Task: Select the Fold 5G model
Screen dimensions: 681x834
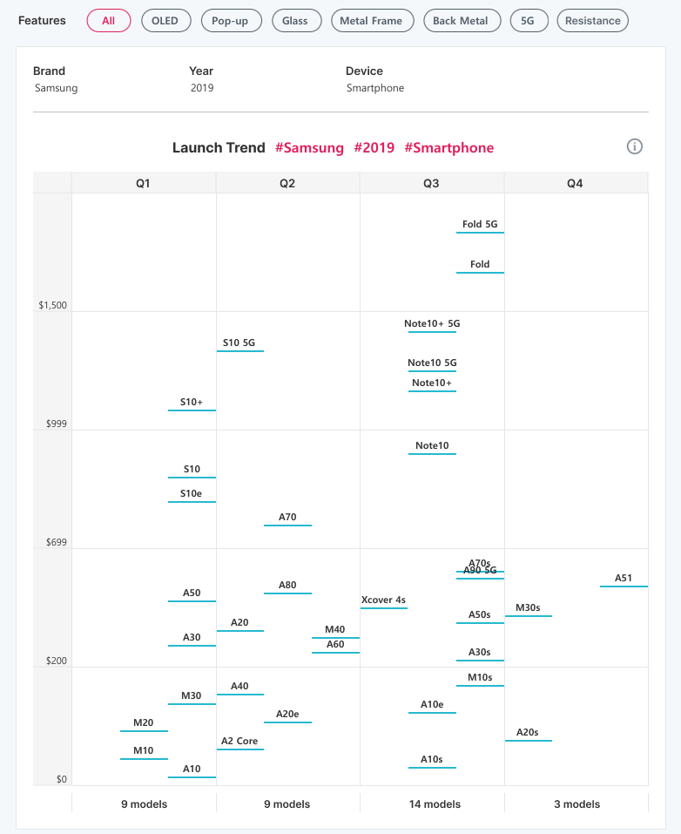Action: click(480, 225)
